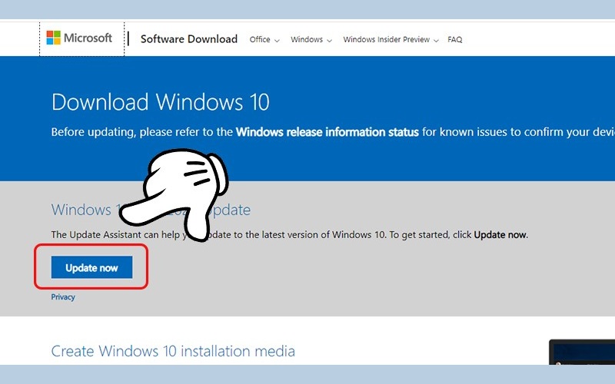Open the Software Download home link
The width and height of the screenshot is (615, 384).
pyautogui.click(x=189, y=39)
